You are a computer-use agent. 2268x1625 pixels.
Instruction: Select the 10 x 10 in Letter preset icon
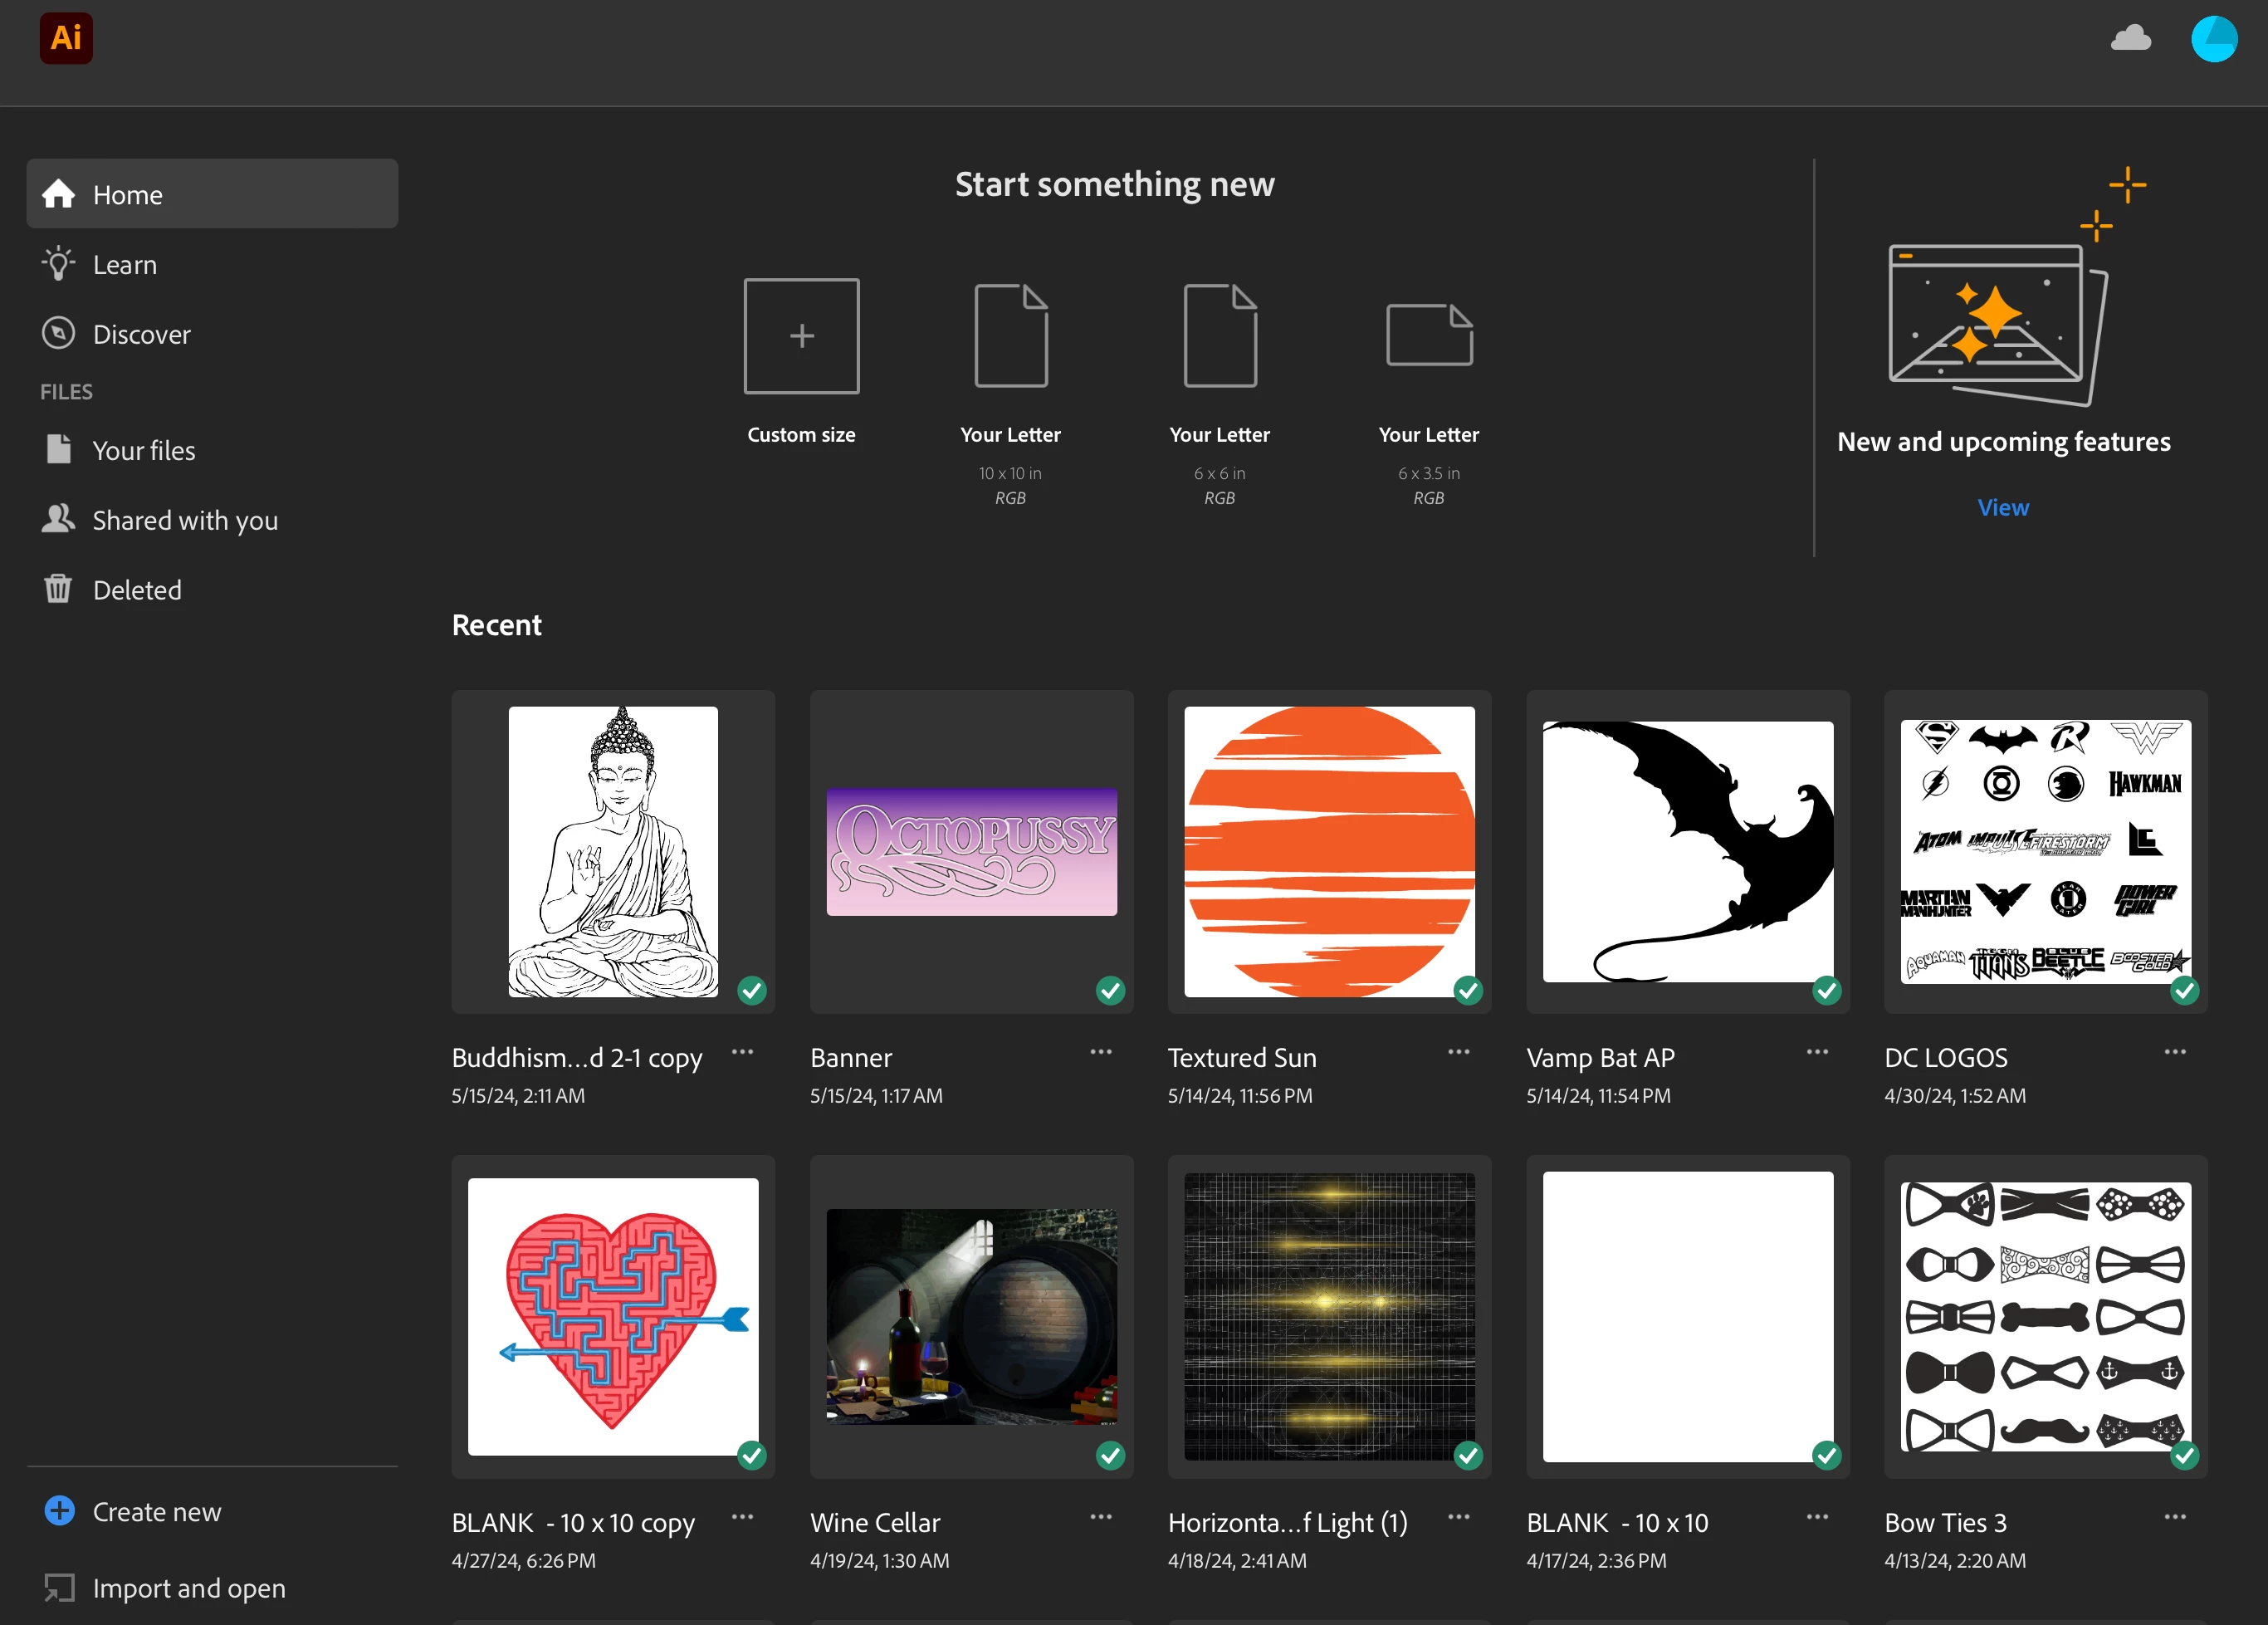(x=1010, y=336)
